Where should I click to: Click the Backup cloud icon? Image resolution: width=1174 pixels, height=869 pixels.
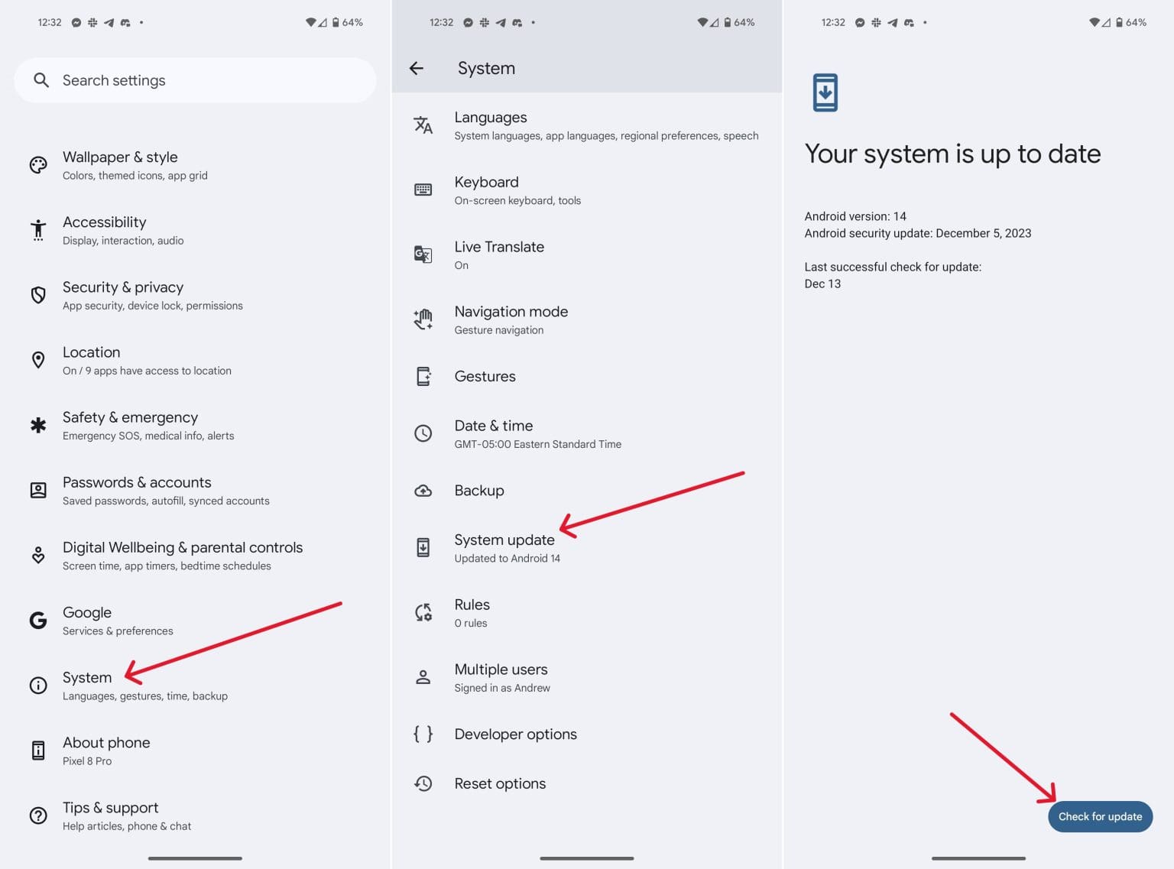click(x=423, y=491)
